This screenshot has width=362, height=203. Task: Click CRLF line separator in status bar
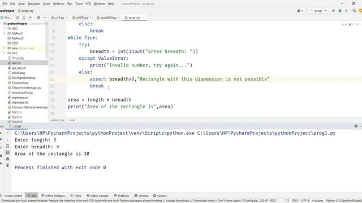pyautogui.click(x=295, y=201)
